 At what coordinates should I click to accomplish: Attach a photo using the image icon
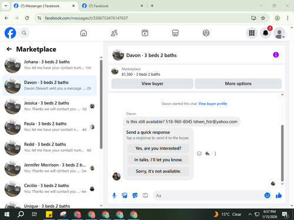pyautogui.click(x=125, y=195)
